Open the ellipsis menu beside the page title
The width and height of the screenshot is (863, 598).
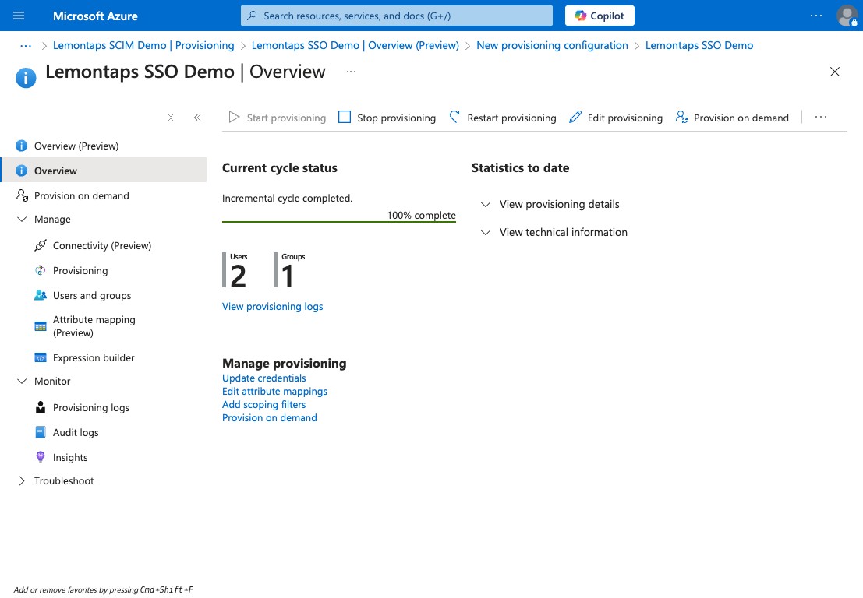tap(351, 72)
